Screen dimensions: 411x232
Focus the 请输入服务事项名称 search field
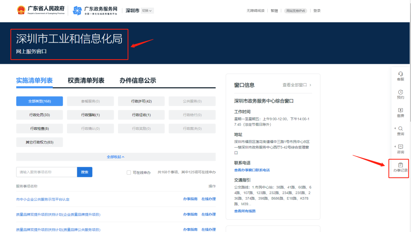pyautogui.click(x=47, y=172)
